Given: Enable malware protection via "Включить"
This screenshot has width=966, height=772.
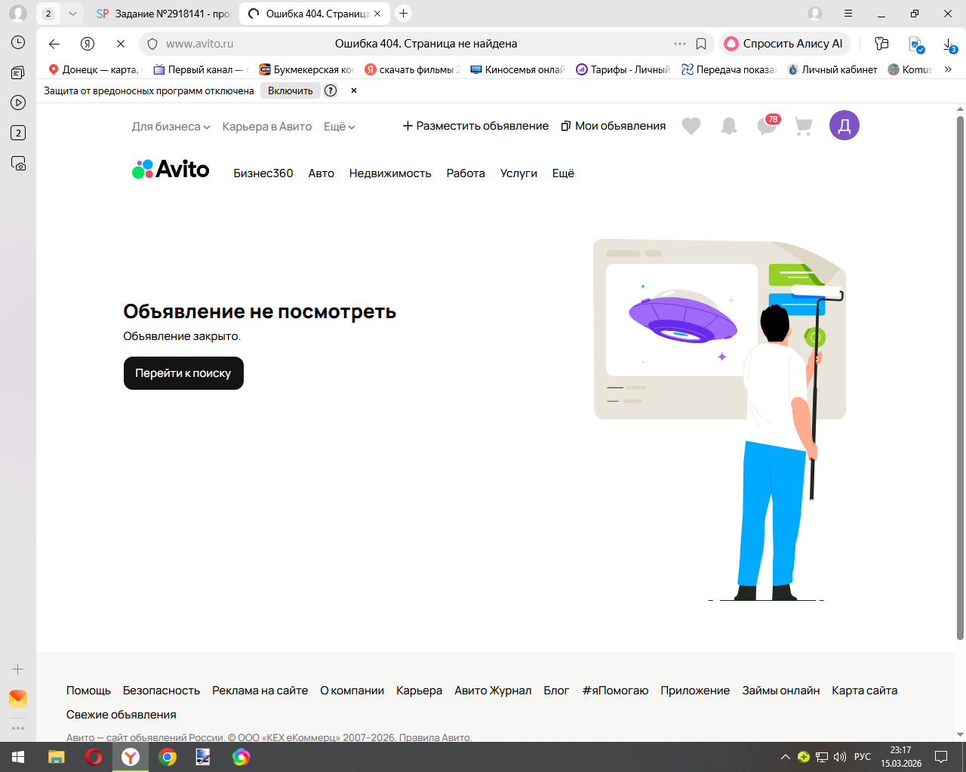Looking at the screenshot, I should pyautogui.click(x=291, y=90).
